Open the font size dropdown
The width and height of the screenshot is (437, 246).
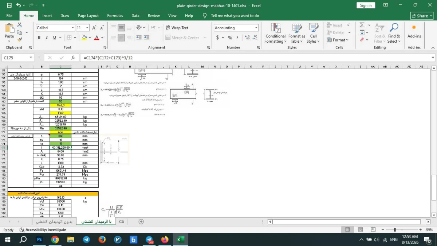click(x=87, y=28)
